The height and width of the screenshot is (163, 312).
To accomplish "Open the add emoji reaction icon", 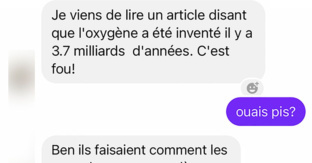I will [x=252, y=88].
